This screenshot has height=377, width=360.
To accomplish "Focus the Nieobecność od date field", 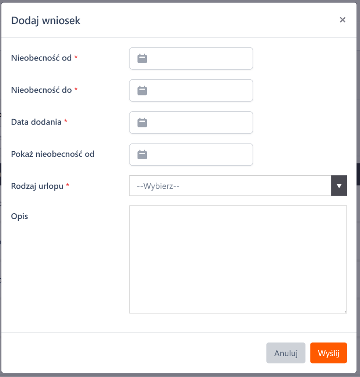I will point(199,59).
